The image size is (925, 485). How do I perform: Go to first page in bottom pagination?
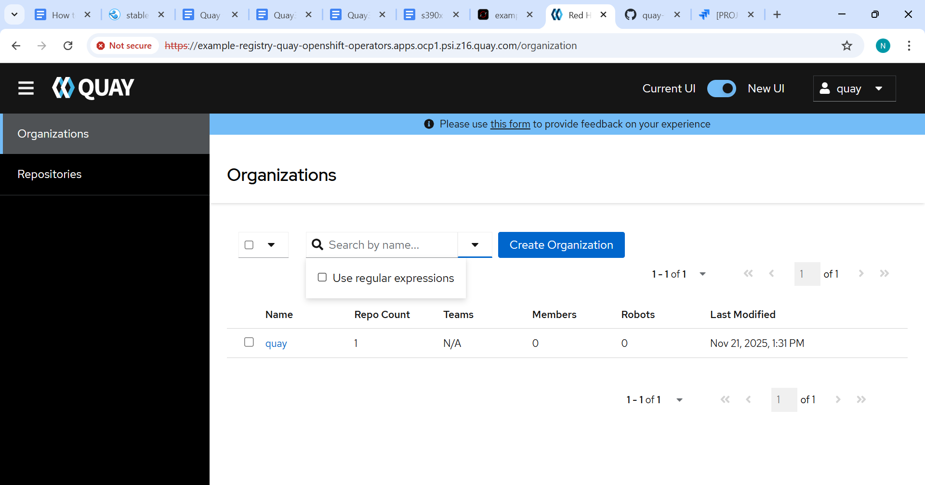click(725, 399)
